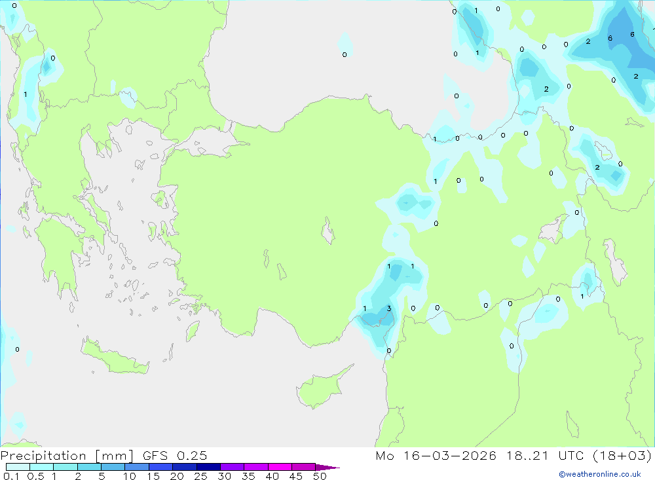Pick the legend swatch between 25 and 30
This screenshot has height=480, width=655.
point(208,467)
